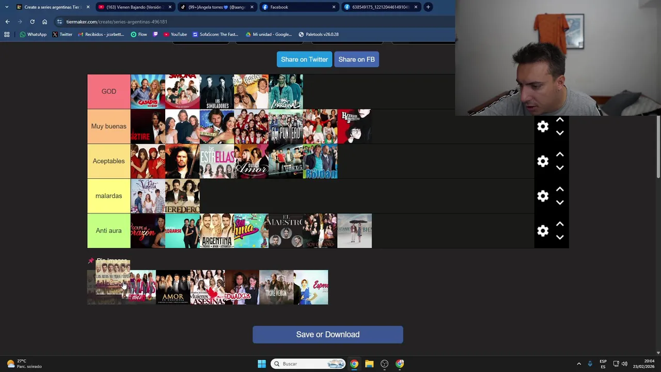This screenshot has width=661, height=372.
Task: Select the Violetta thumbnail
Action: click(148, 196)
